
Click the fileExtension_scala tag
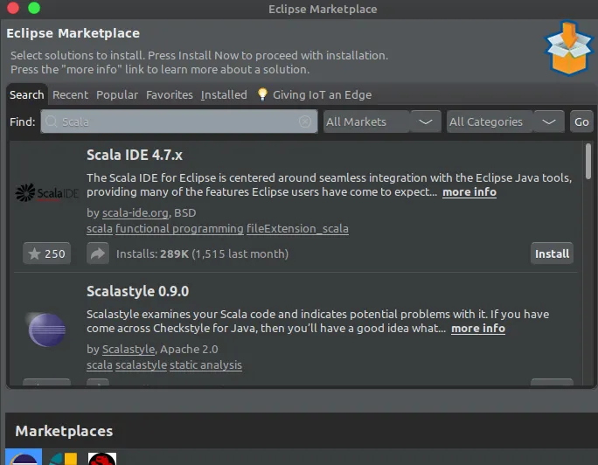297,228
